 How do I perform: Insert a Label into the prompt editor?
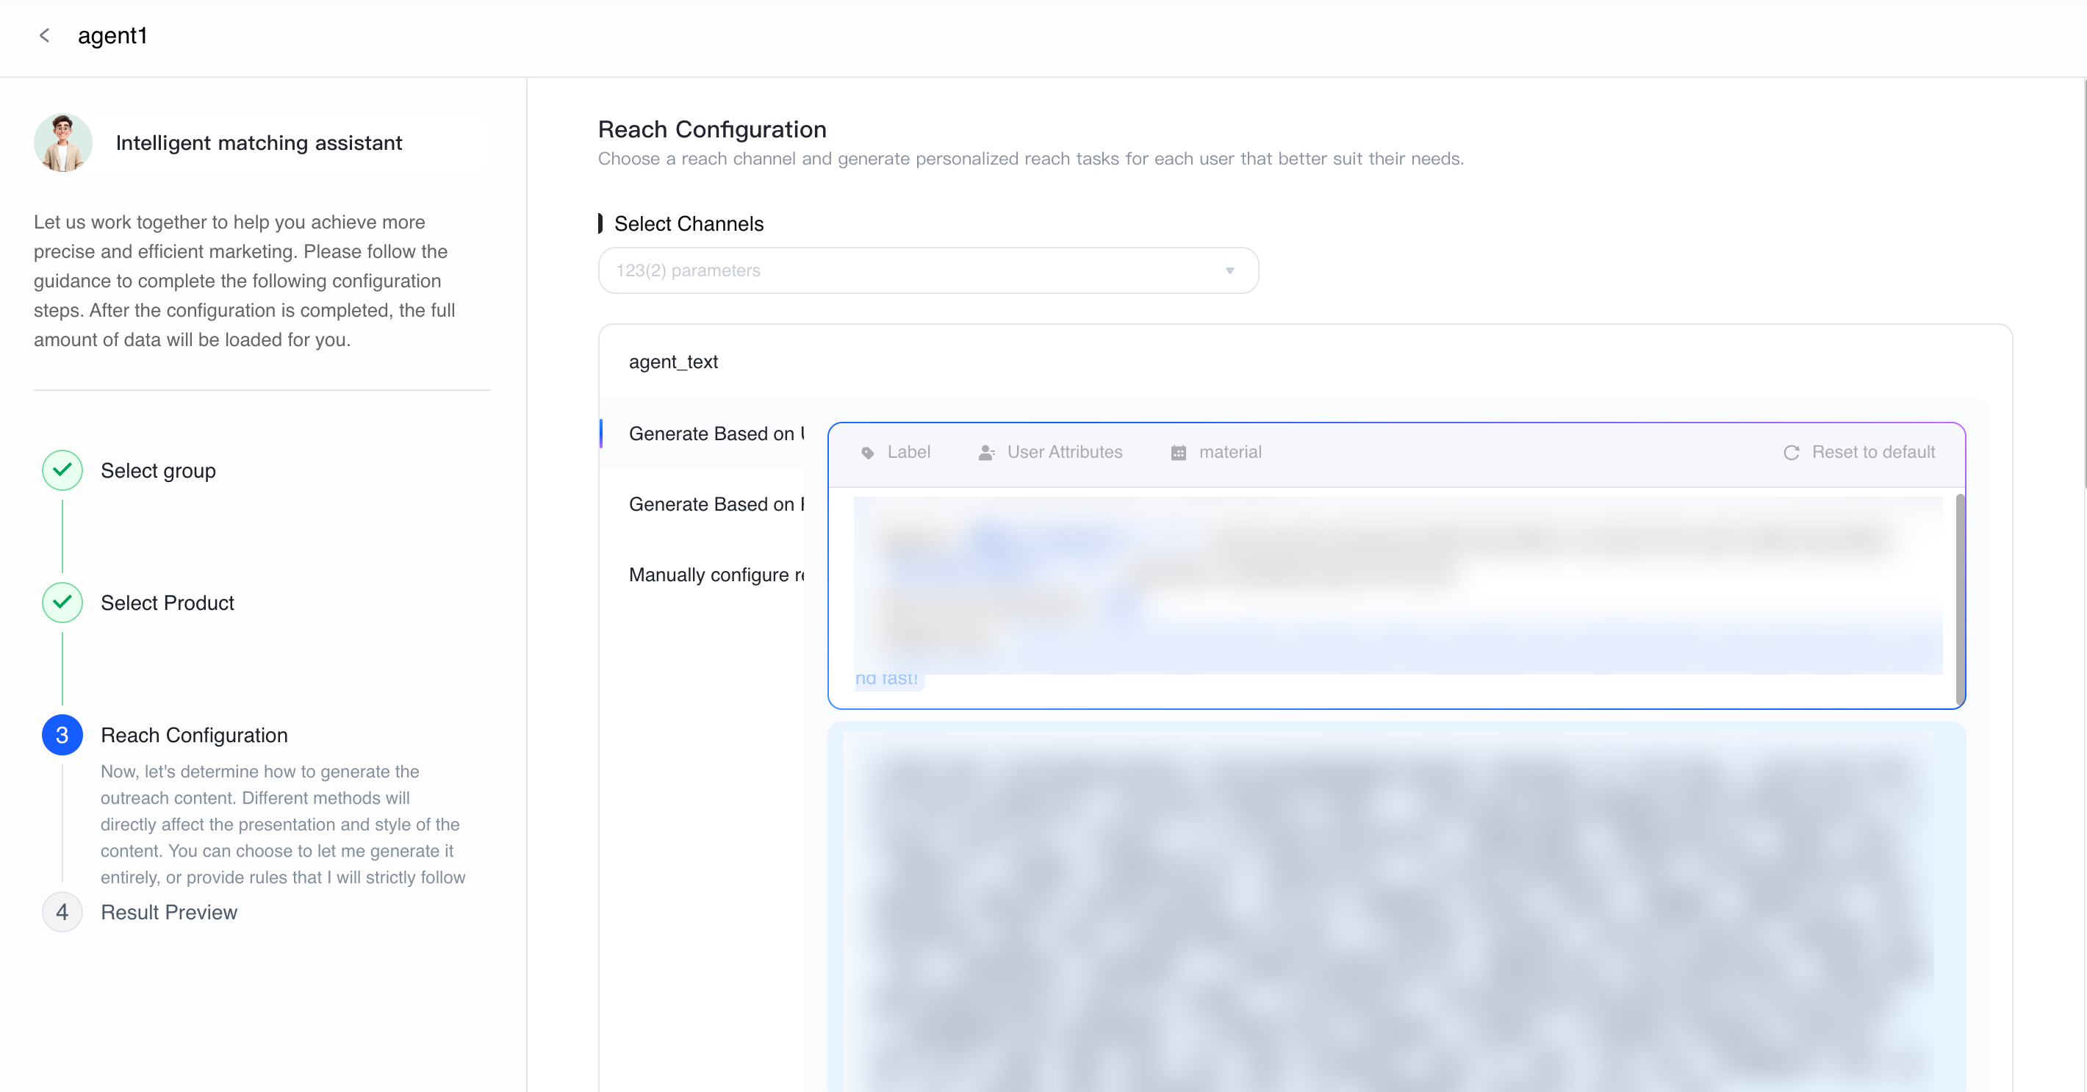(x=896, y=453)
